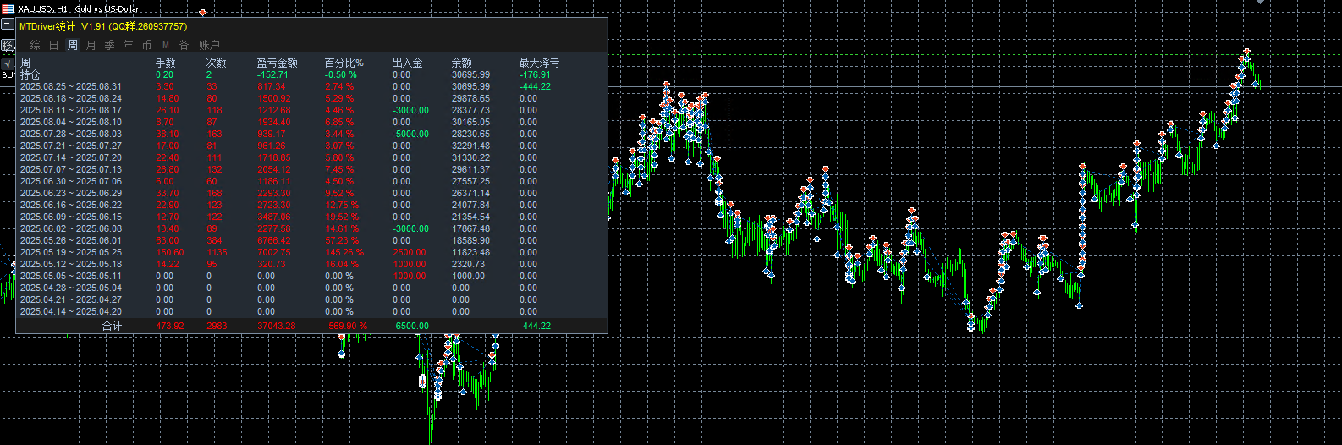Click the 手数 column header
This screenshot has height=445, width=1342.
point(166,63)
